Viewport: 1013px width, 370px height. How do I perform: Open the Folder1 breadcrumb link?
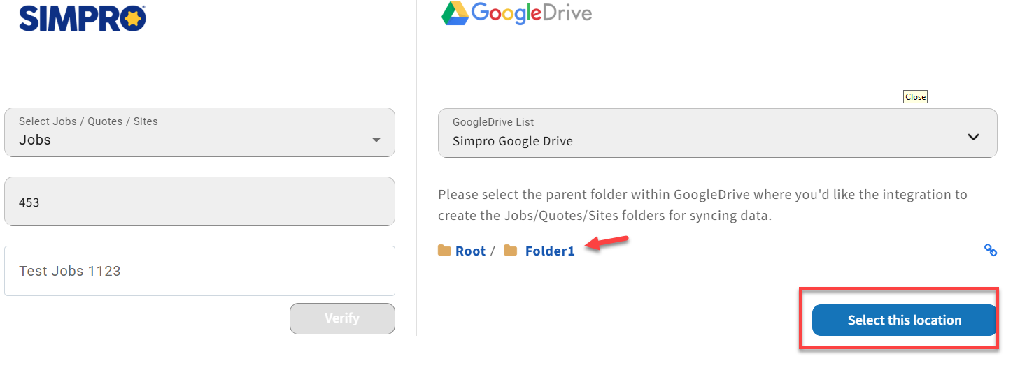click(x=550, y=251)
